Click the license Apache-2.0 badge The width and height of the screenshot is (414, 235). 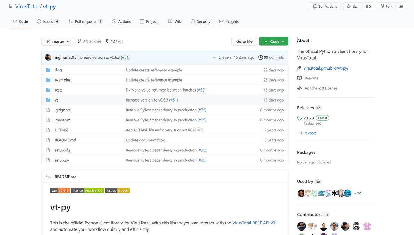[88, 190]
